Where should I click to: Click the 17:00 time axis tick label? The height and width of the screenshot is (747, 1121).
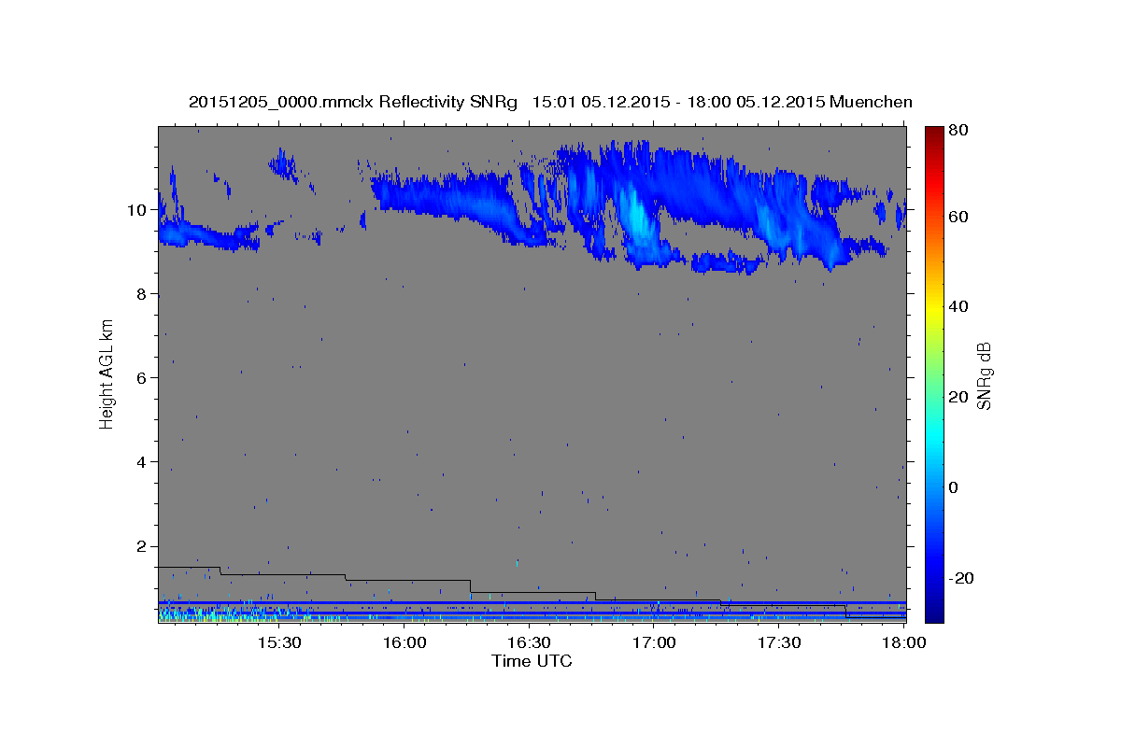[x=654, y=643]
